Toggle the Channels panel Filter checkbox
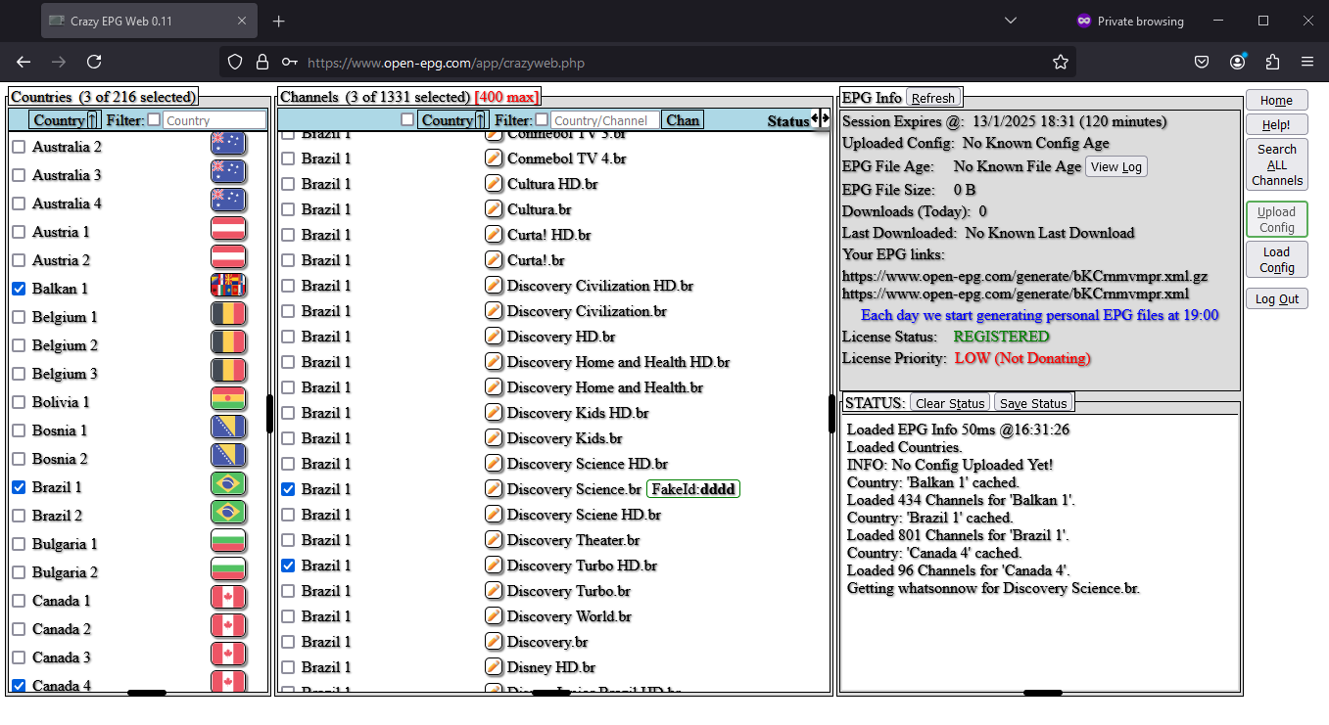Viewport: 1329px width, 725px height. point(542,119)
